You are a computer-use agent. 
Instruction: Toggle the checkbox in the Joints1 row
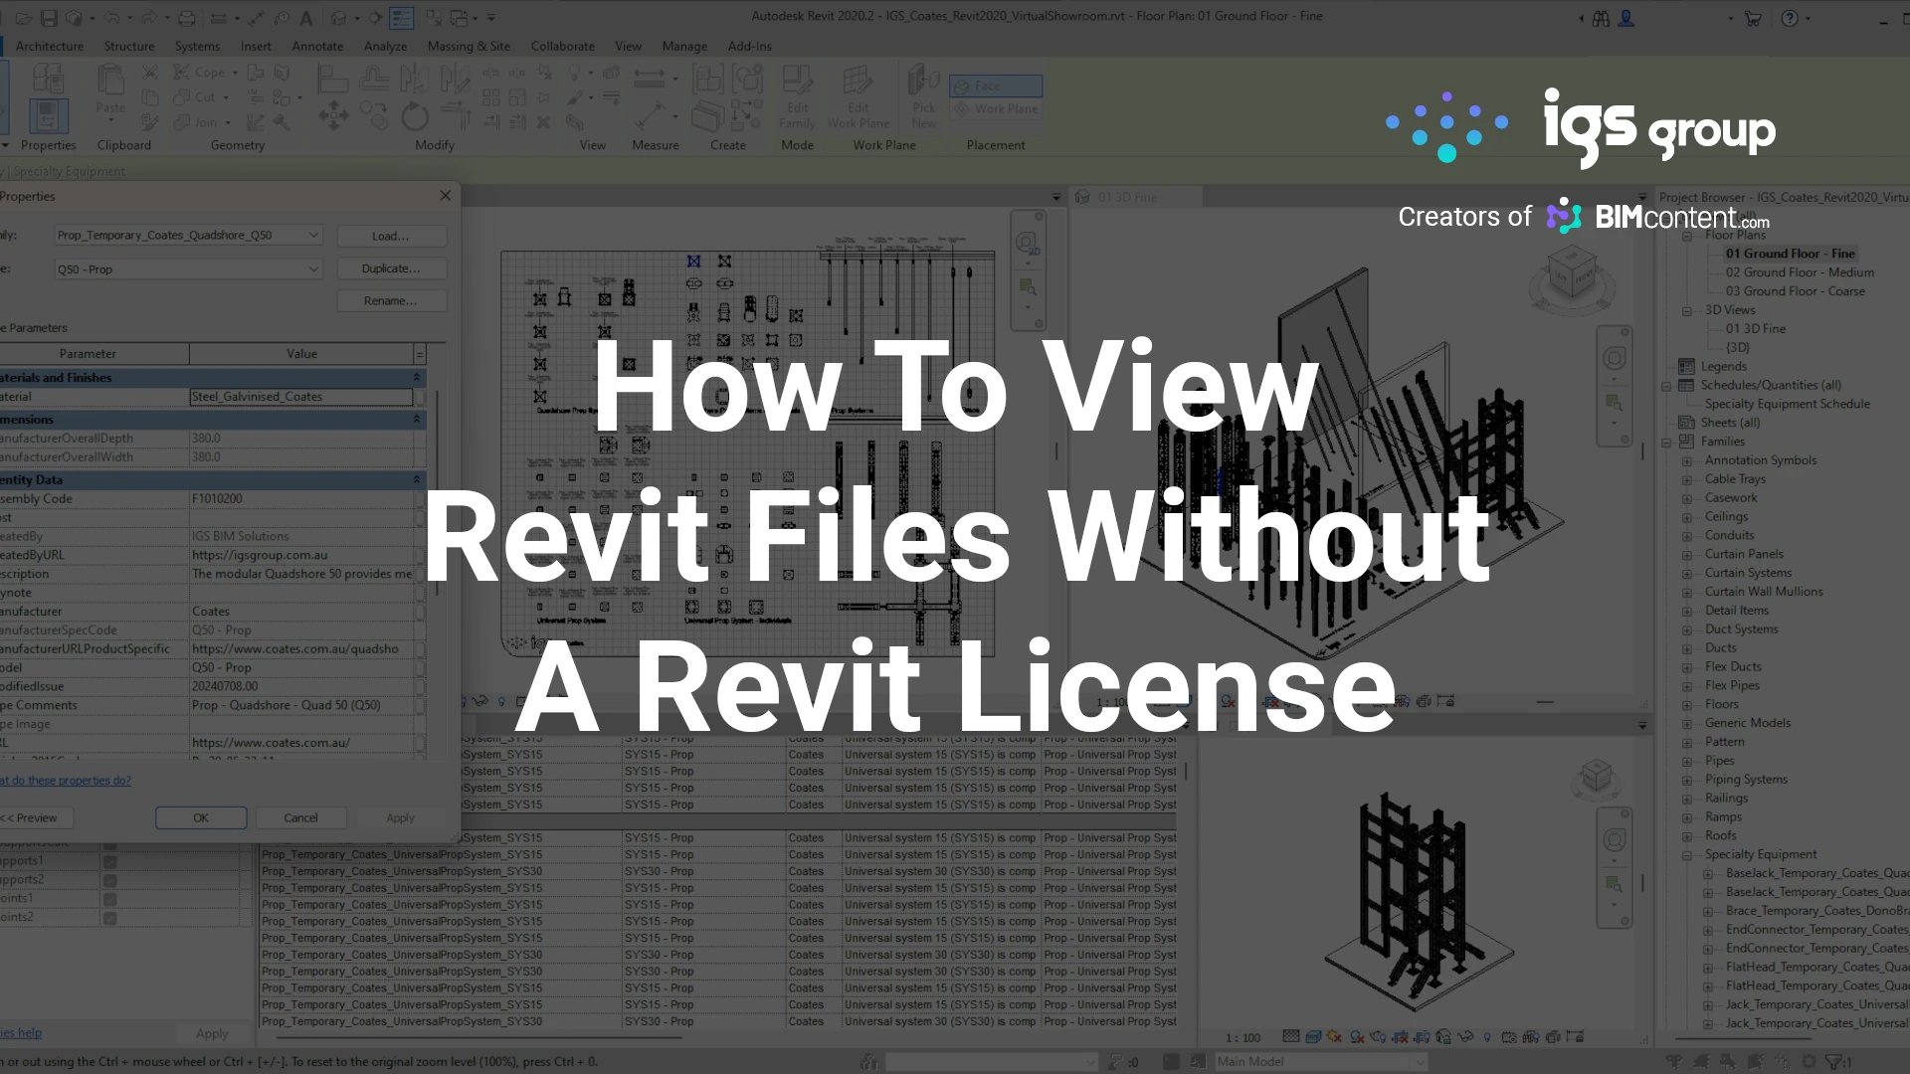(x=110, y=900)
